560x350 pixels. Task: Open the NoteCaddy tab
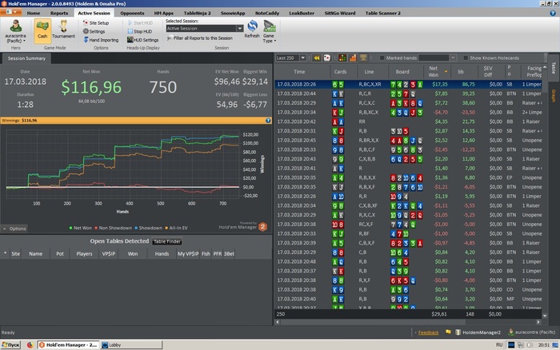[267, 14]
